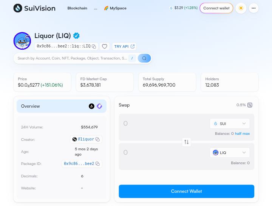The image size is (272, 206).
Task: Select the Overview tab
Action: point(62,106)
